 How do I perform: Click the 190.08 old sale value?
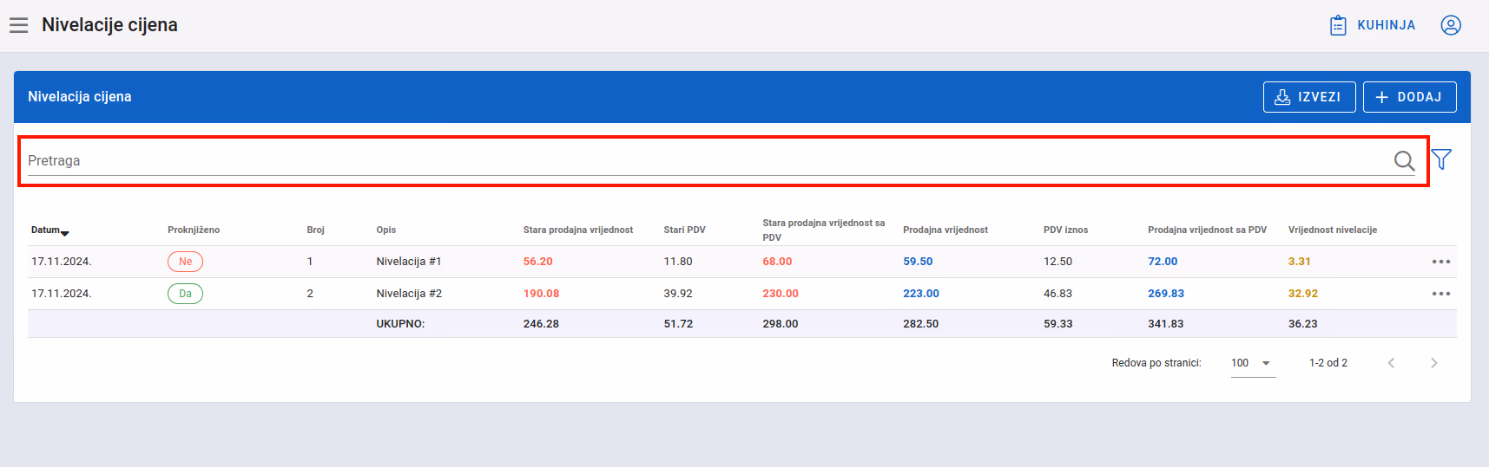[541, 294]
